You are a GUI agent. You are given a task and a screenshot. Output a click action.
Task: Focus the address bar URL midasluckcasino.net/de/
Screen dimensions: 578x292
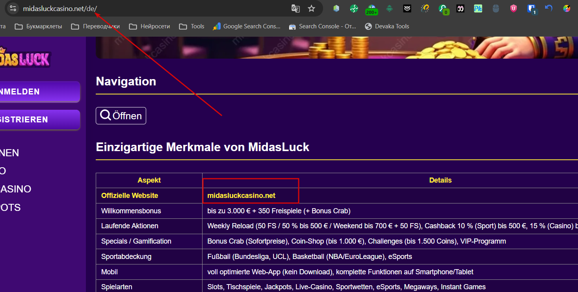click(60, 8)
